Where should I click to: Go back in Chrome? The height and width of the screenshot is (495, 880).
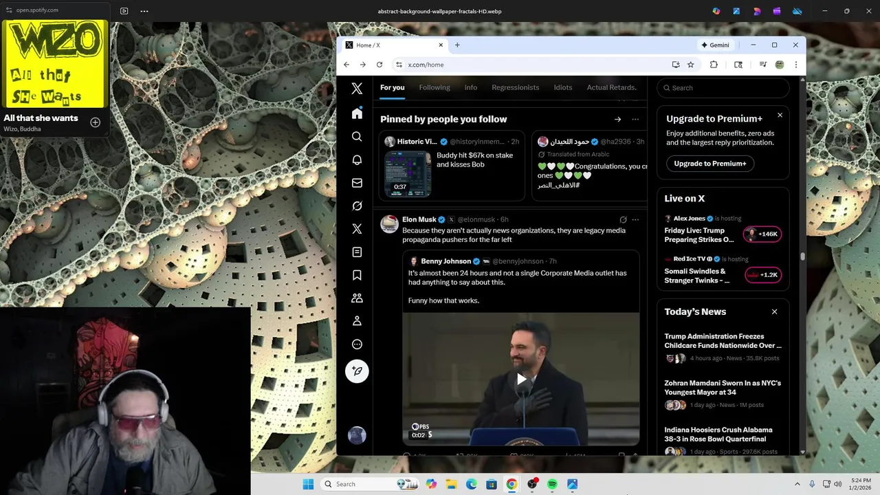coord(346,65)
